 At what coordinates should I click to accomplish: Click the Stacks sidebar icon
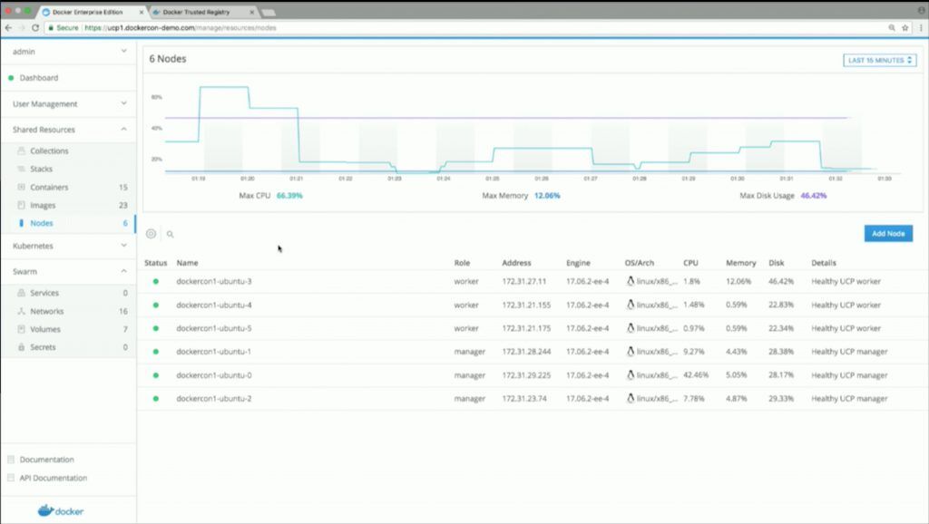tap(22, 169)
